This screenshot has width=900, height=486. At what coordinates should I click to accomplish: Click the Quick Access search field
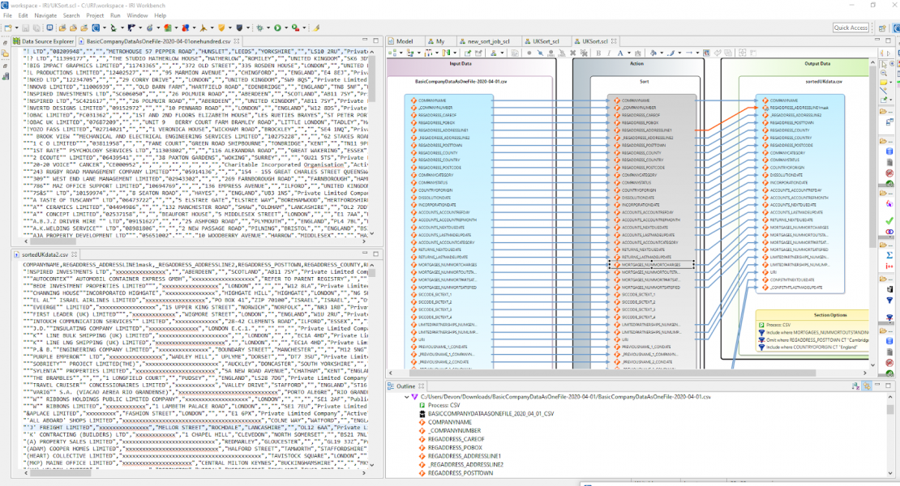pos(851,28)
